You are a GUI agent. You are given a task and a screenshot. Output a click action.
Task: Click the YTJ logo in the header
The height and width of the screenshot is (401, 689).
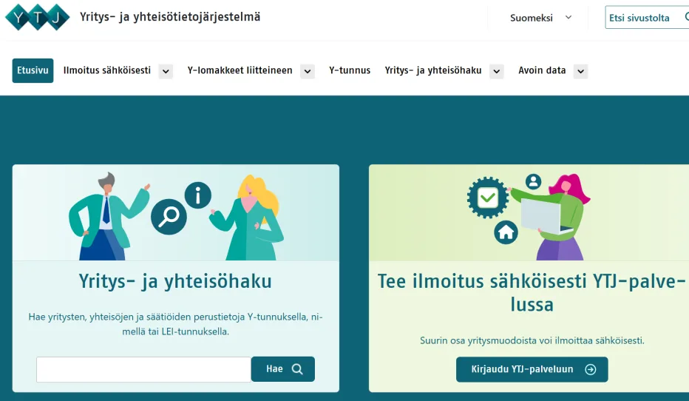point(37,16)
